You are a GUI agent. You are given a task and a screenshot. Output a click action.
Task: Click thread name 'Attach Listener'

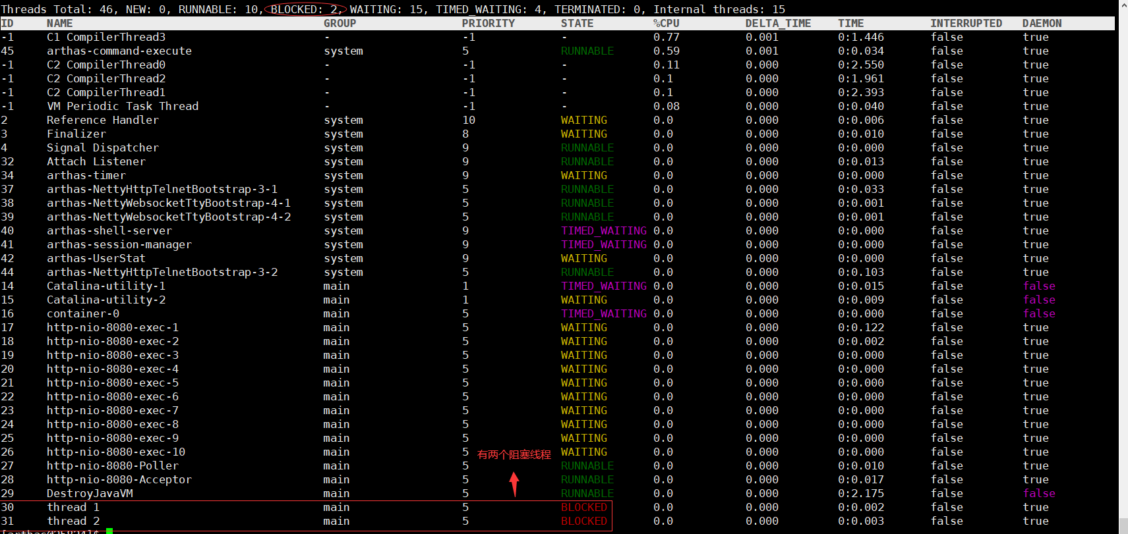[x=96, y=161]
